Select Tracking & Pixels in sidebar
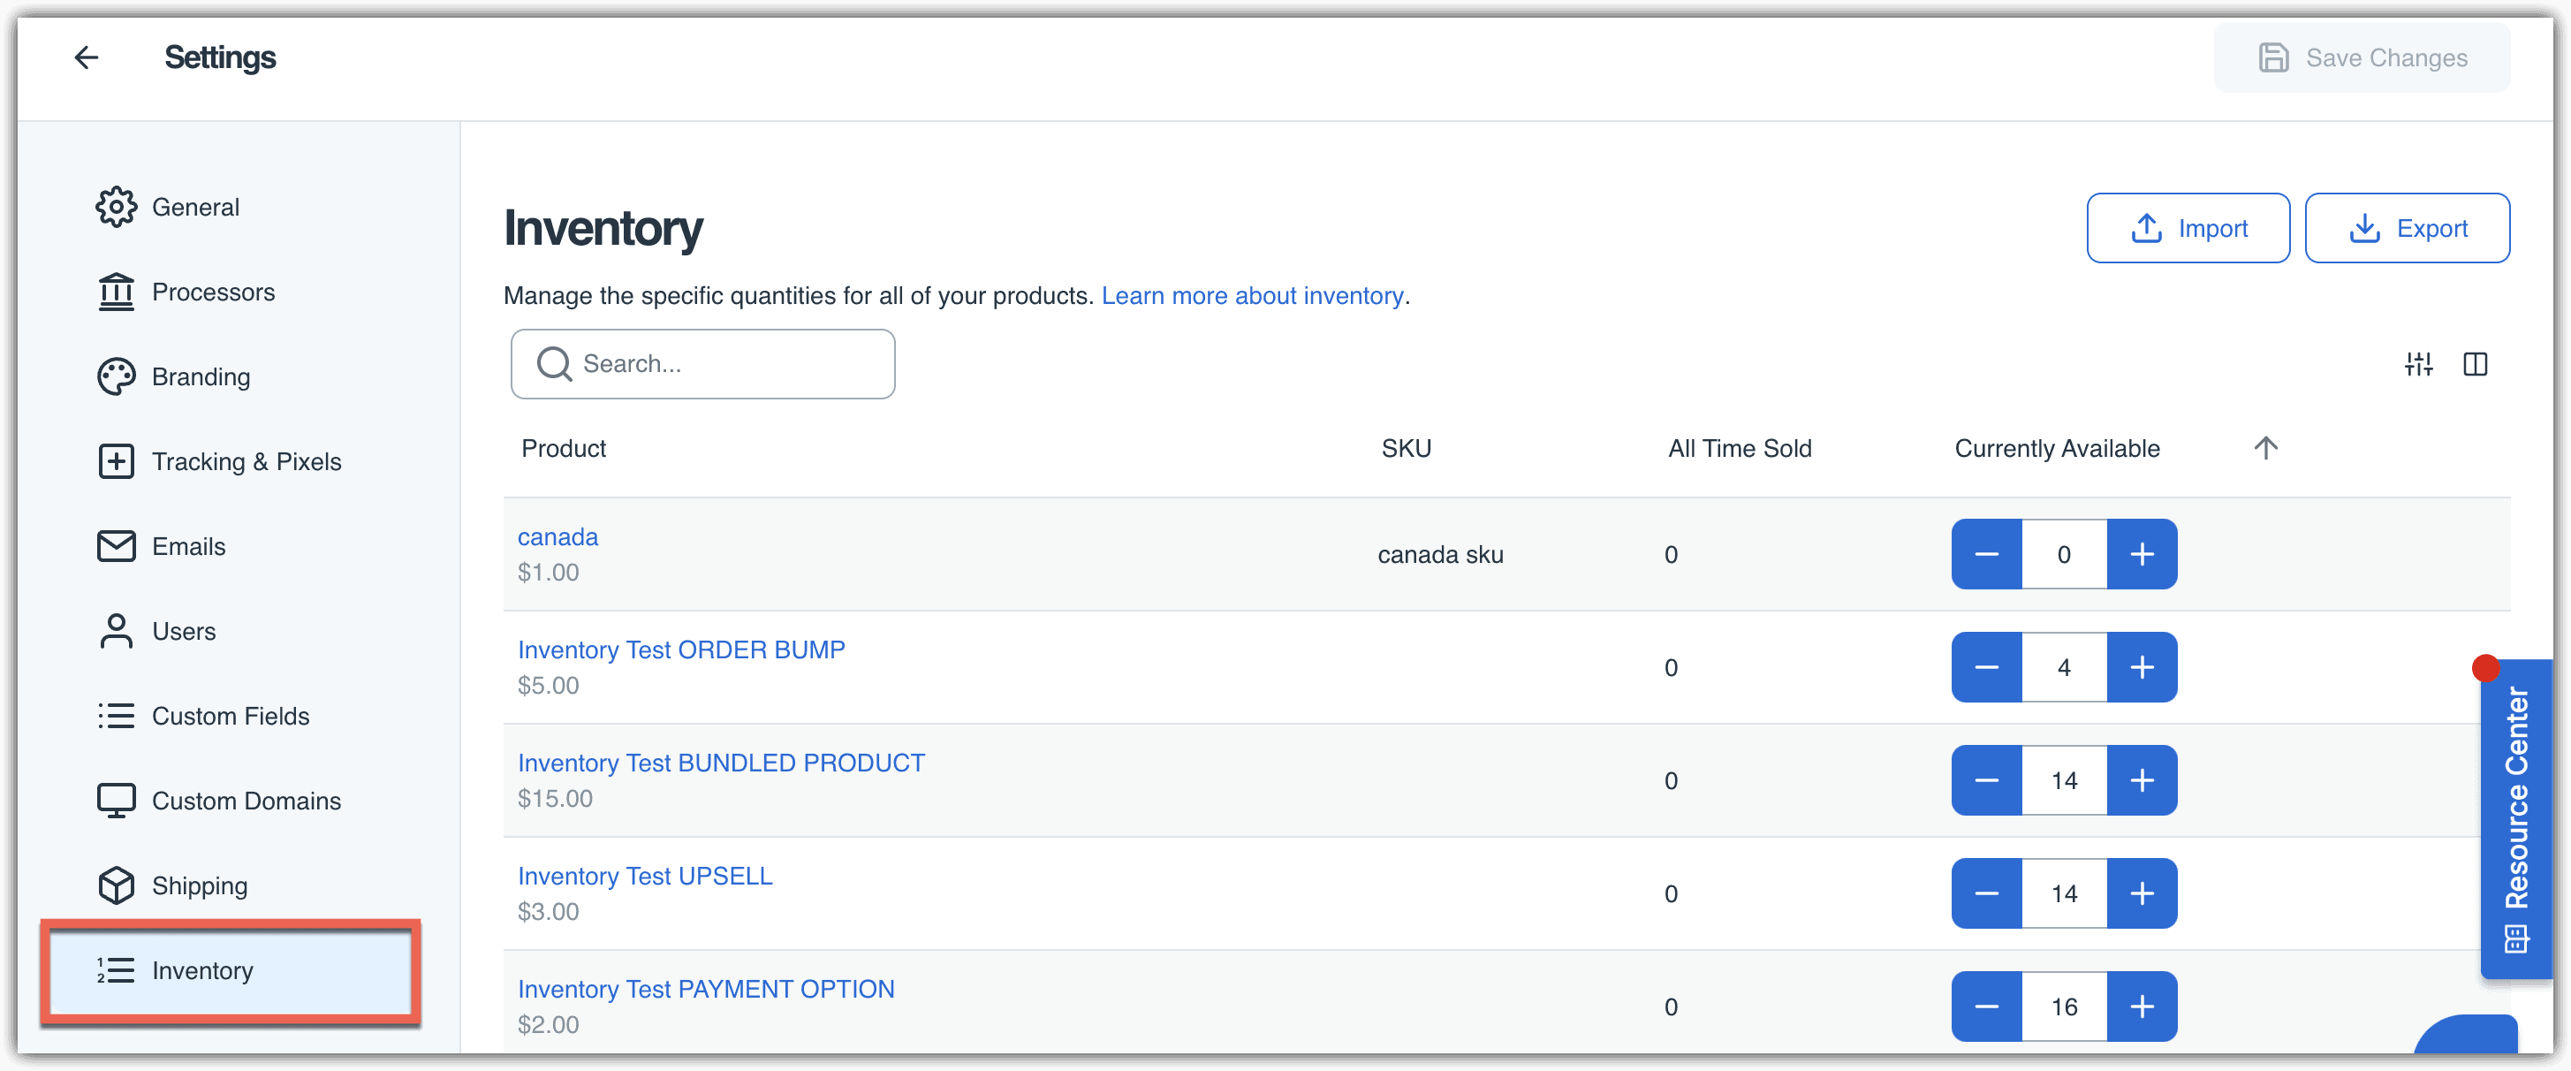This screenshot has height=1071, width=2571. tap(246, 461)
